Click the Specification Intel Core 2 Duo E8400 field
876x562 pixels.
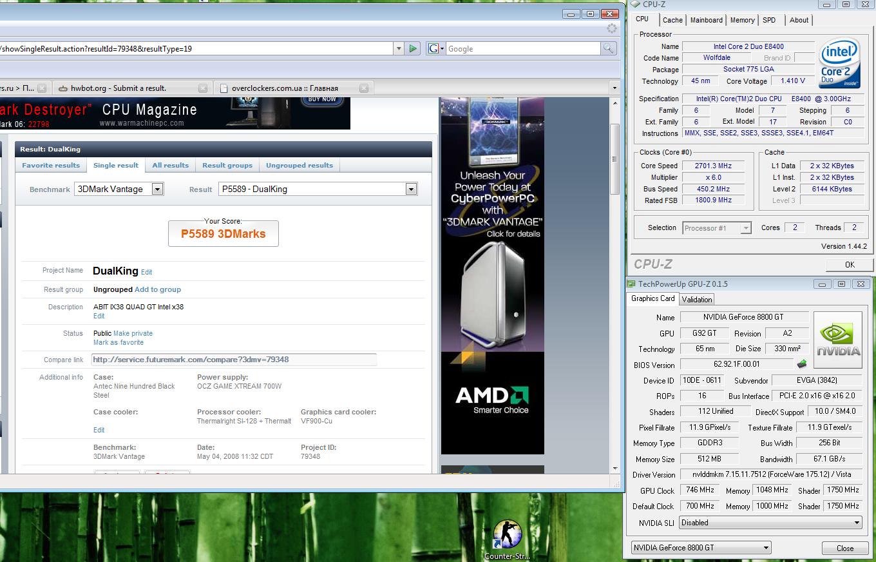tap(773, 99)
